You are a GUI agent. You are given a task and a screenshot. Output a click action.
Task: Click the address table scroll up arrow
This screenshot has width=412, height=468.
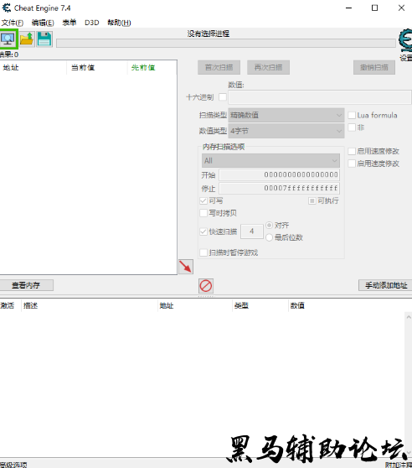pos(409,317)
